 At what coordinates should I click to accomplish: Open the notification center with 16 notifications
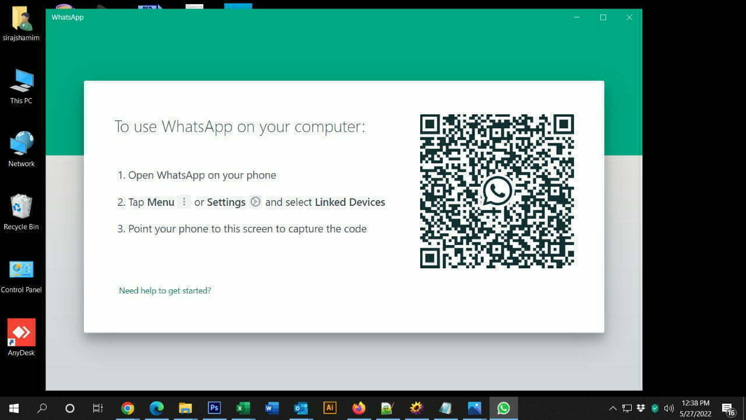point(728,409)
